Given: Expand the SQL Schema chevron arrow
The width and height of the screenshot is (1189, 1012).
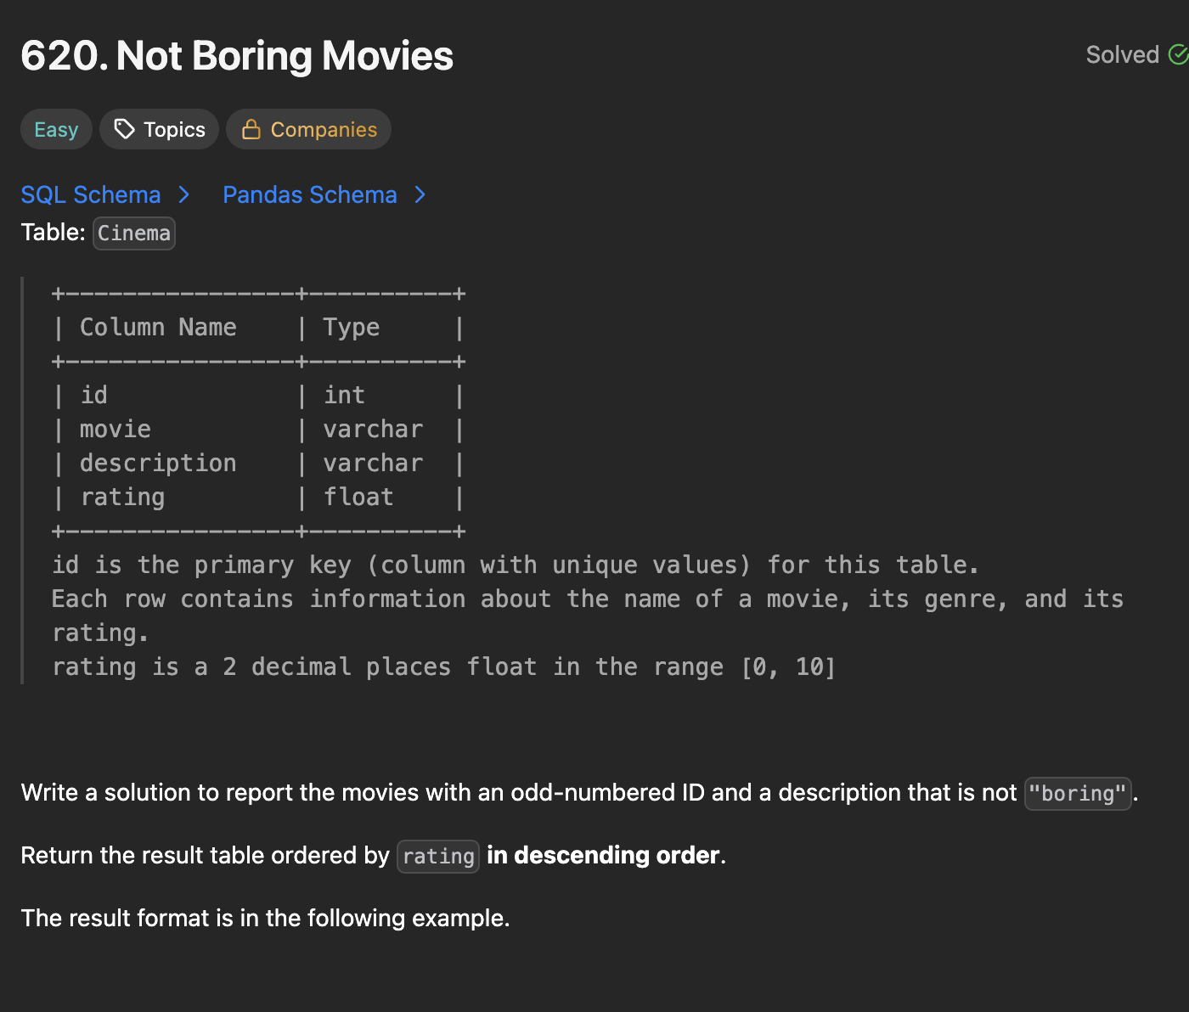Looking at the screenshot, I should [184, 195].
